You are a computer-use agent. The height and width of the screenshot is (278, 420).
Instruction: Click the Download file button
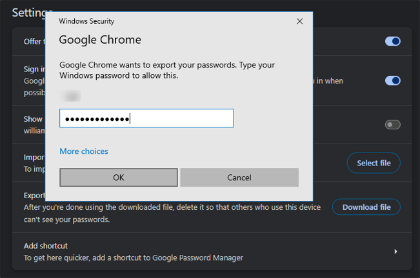[x=366, y=207]
